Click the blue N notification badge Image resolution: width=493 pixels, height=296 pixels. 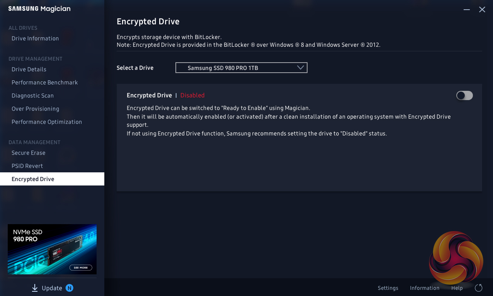click(x=70, y=288)
